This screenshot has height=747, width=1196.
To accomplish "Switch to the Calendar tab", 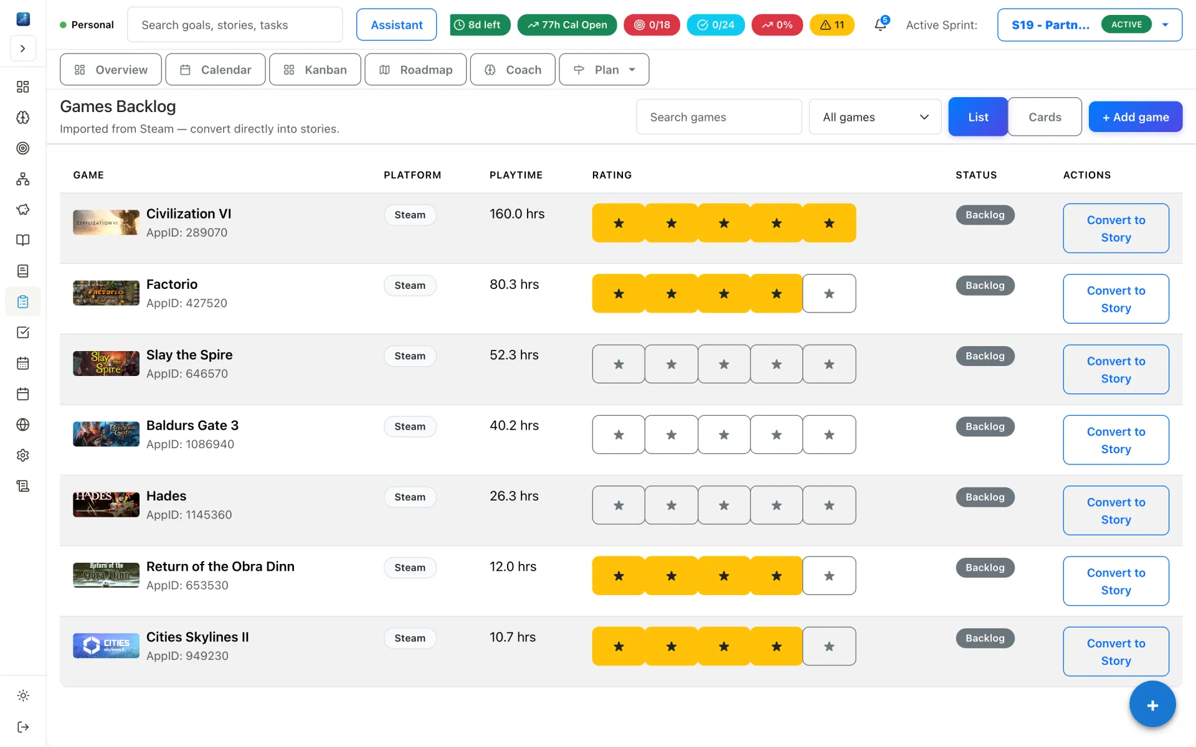I will (x=216, y=70).
